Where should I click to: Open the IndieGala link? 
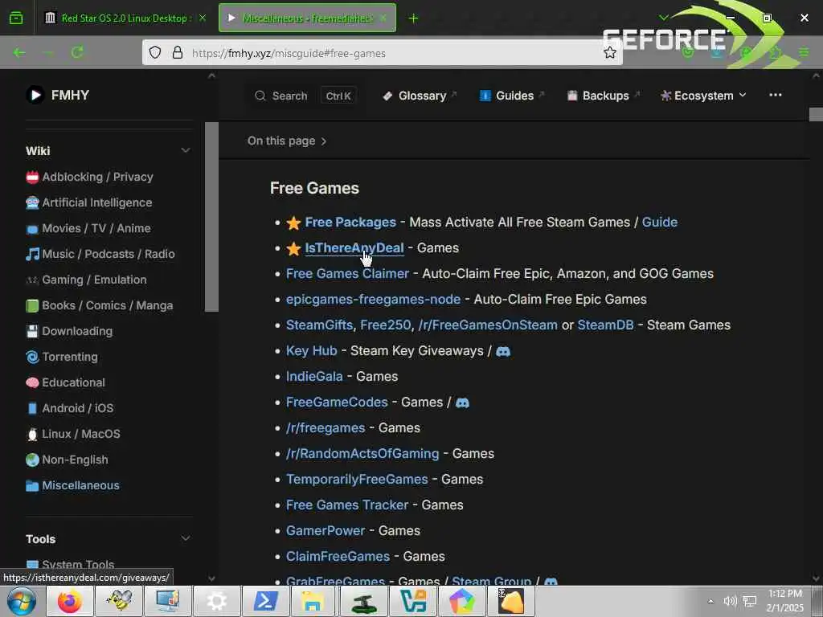(x=314, y=376)
